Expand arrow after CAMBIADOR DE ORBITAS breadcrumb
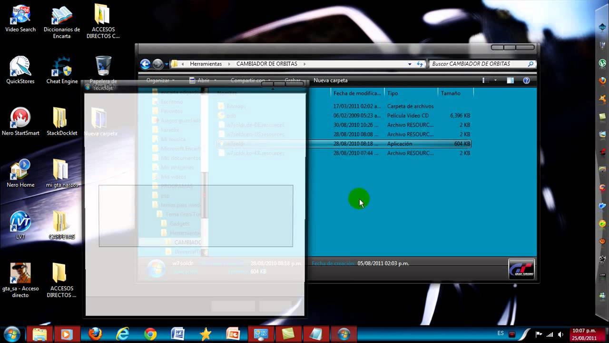Image resolution: width=609 pixels, height=343 pixels. (x=304, y=64)
